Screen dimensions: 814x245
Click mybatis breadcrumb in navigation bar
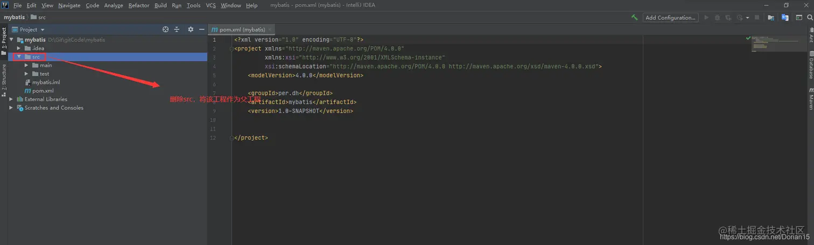point(15,17)
